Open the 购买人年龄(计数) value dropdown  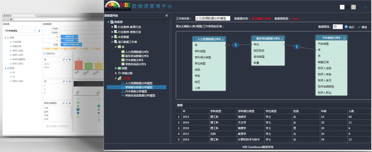click(81, 45)
